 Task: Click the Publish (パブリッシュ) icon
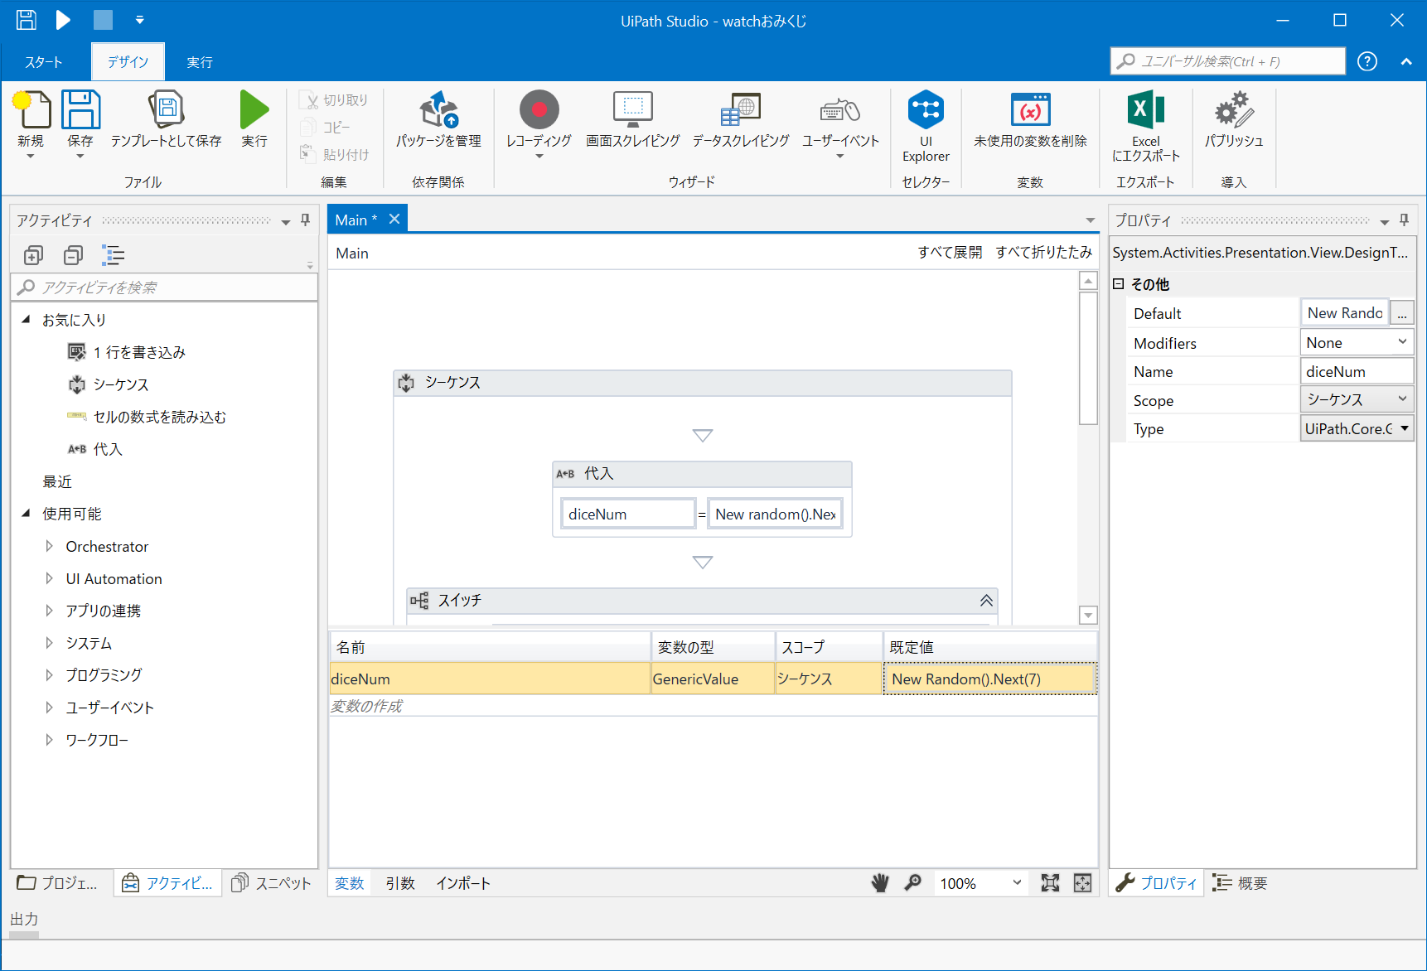(x=1234, y=110)
